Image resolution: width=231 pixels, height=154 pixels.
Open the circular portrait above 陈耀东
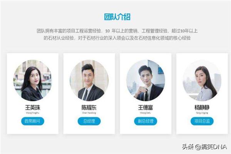pyautogui.click(x=89, y=80)
